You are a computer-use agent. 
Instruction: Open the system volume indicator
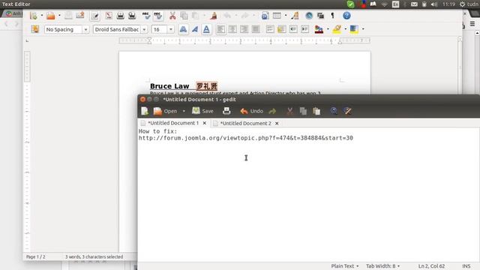click(x=434, y=4)
